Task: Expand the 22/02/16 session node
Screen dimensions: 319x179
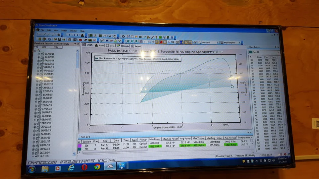Action: coord(39,57)
